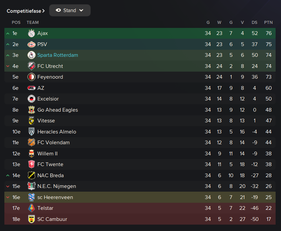Click the NAC Breda crest
The image size is (281, 231).
click(31, 176)
